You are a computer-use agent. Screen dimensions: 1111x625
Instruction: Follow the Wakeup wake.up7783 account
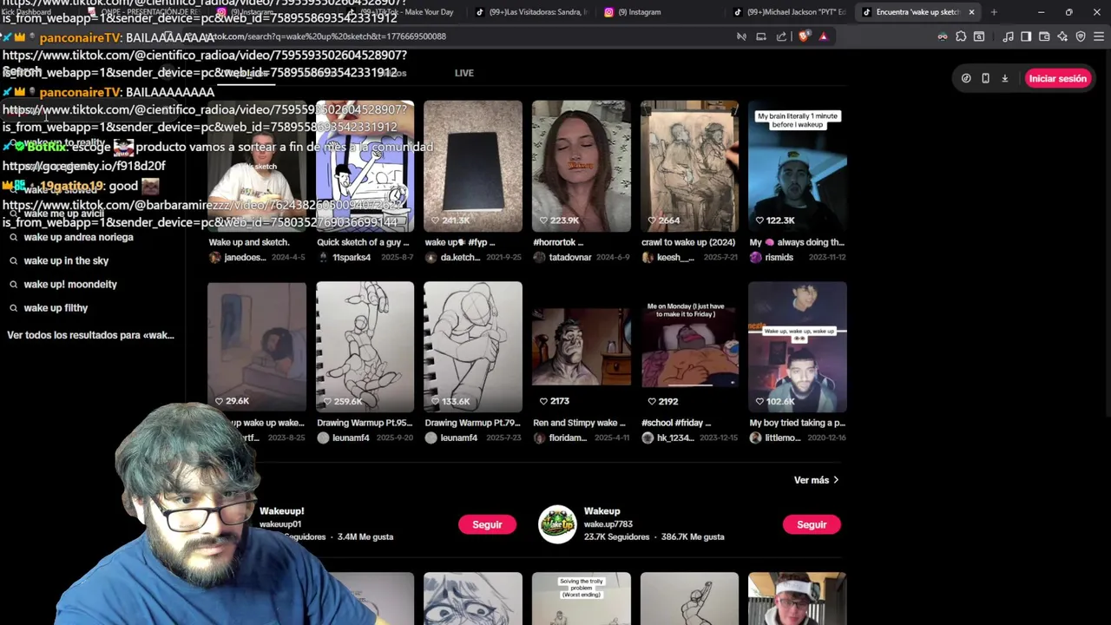[x=812, y=524]
